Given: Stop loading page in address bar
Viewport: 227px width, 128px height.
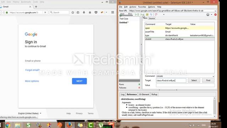Looking at the screenshot, I should tap(45, 12).
